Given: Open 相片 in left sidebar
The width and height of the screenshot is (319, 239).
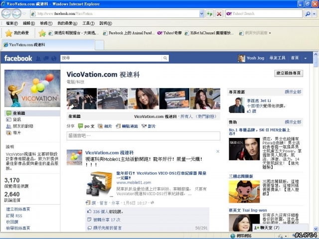Looking at the screenshot, I should tap(17, 133).
